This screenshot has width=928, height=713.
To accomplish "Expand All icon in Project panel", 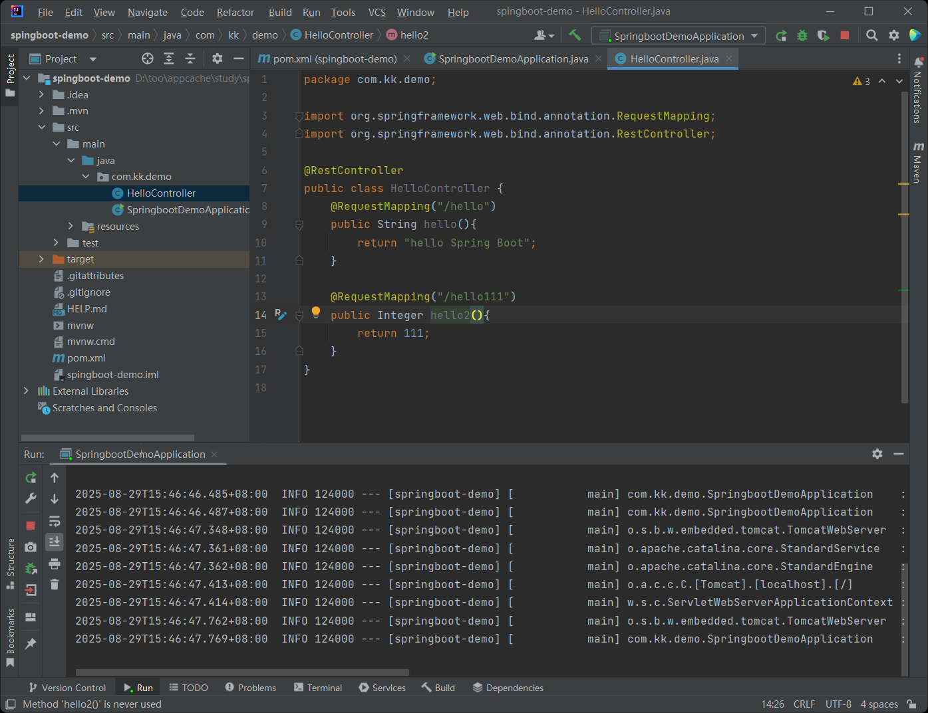I will coord(169,58).
